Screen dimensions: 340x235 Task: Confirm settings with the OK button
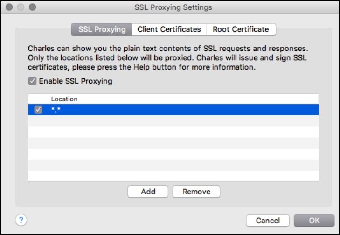(x=314, y=221)
